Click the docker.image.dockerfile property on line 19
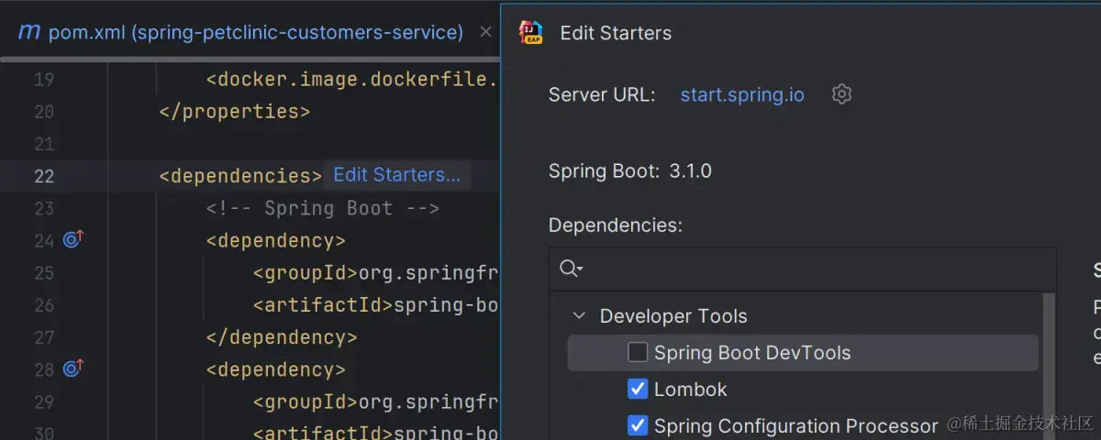Viewport: 1101px width, 440px height. pos(353,79)
